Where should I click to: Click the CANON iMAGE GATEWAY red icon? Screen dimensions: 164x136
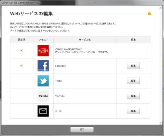pyautogui.click(x=43, y=51)
